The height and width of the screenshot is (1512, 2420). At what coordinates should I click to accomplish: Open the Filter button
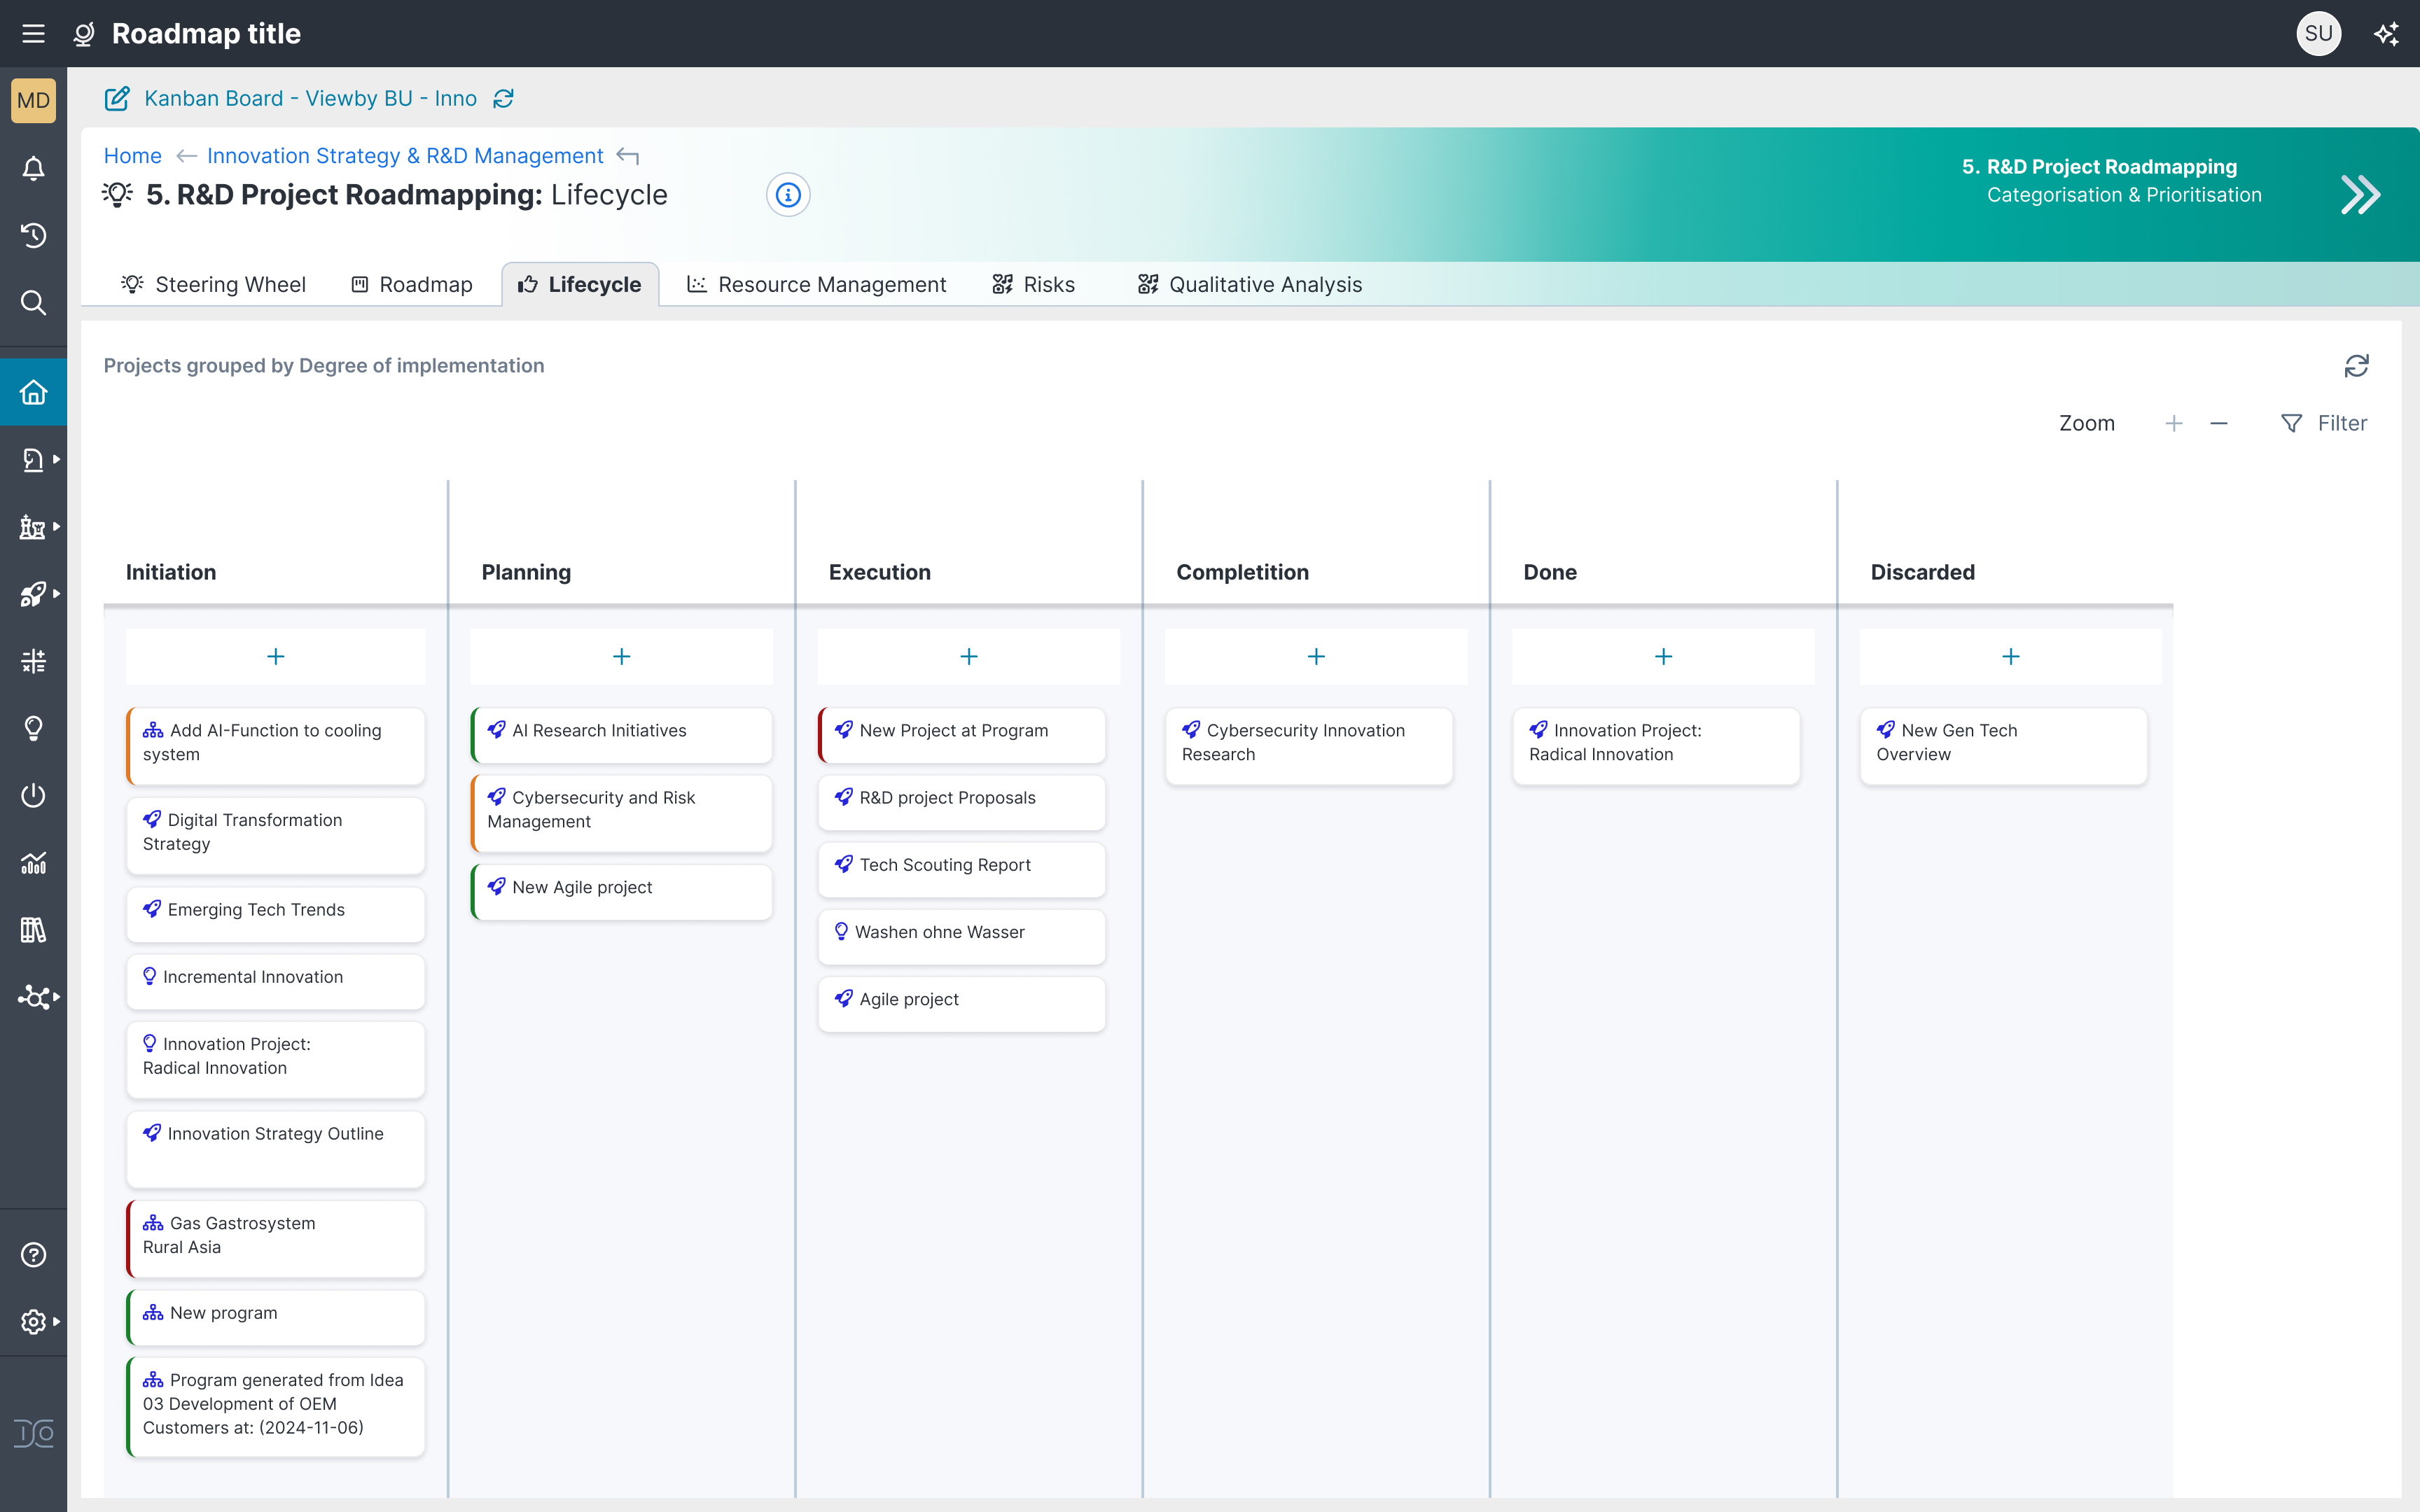tap(2323, 423)
